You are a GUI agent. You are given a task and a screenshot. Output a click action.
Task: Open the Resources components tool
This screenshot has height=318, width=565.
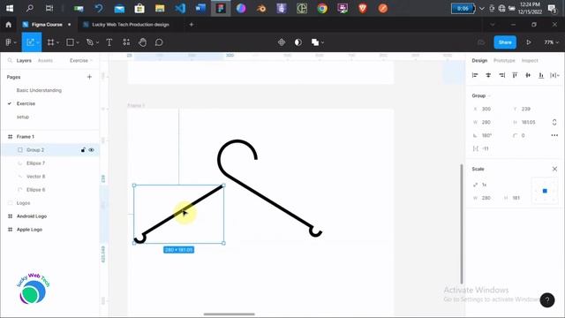126,42
